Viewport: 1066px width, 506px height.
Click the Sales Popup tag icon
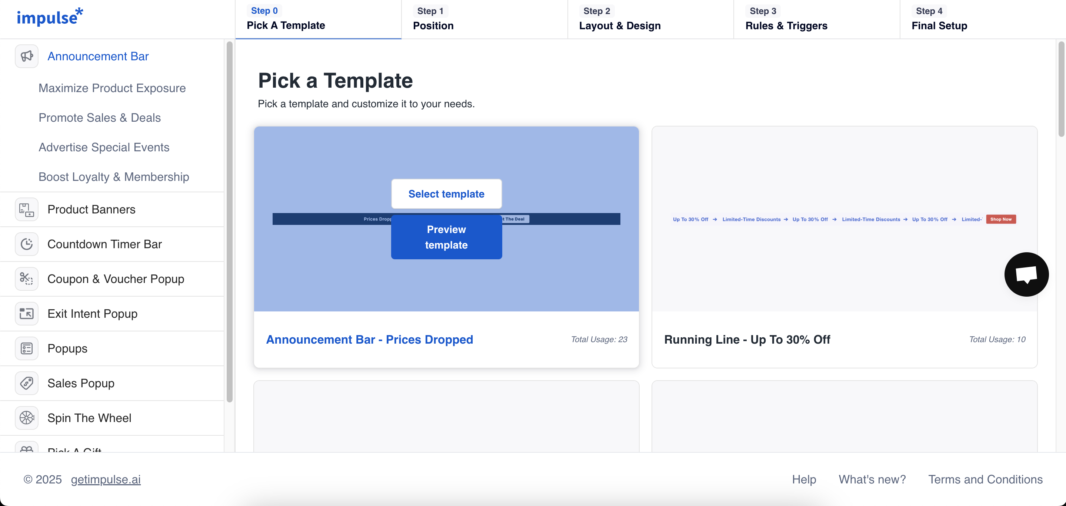[27, 383]
